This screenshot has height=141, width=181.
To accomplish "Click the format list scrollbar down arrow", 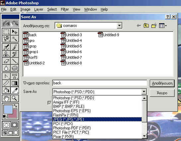I will [144, 136].
